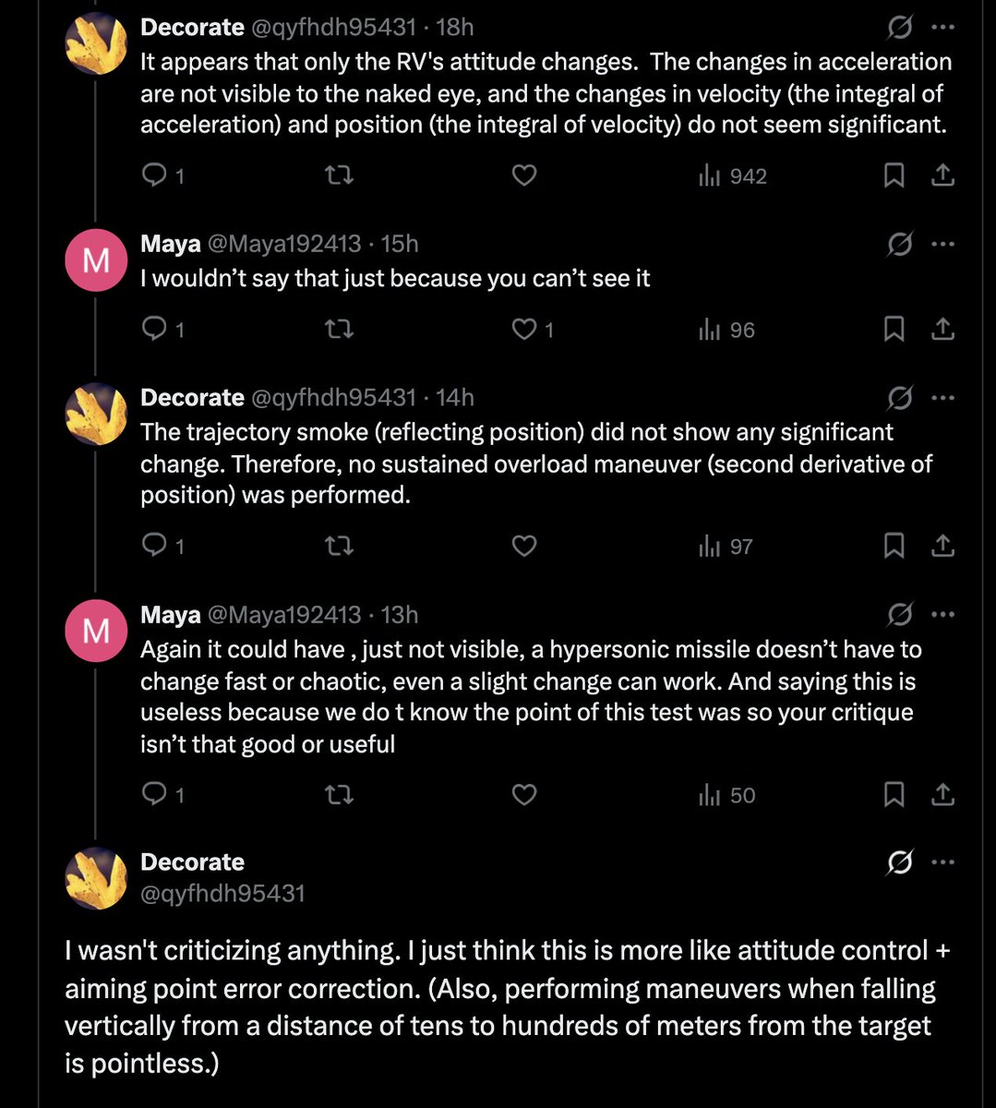Like Decorate's 18h post about RV attitude
Image resolution: width=996 pixels, height=1108 pixels.
point(524,175)
